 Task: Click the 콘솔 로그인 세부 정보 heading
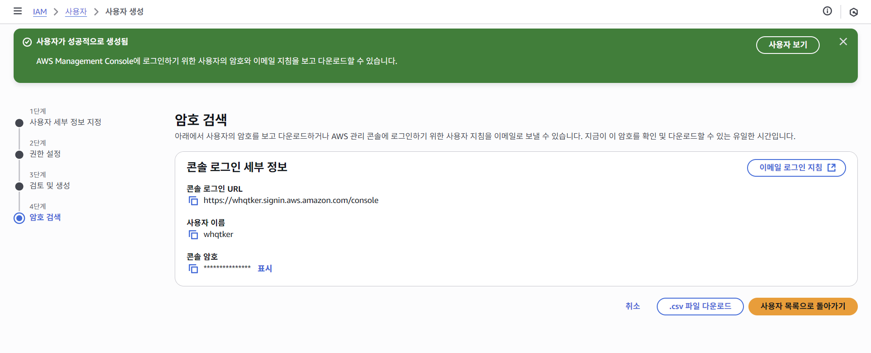(237, 167)
